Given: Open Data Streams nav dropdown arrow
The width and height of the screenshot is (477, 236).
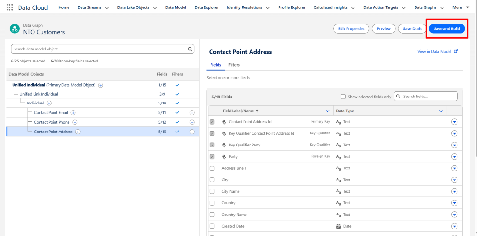Looking at the screenshot, I should point(107,8).
